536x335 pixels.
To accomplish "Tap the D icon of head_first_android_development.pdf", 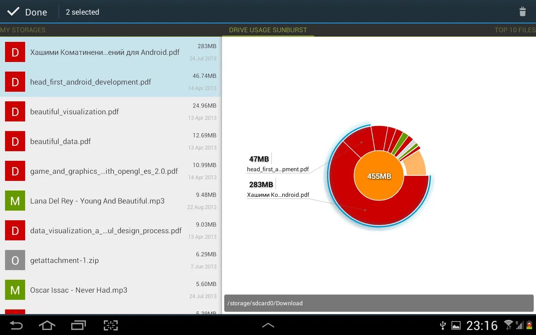I will tap(15, 82).
